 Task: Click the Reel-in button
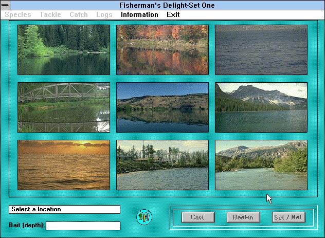pyautogui.click(x=243, y=217)
